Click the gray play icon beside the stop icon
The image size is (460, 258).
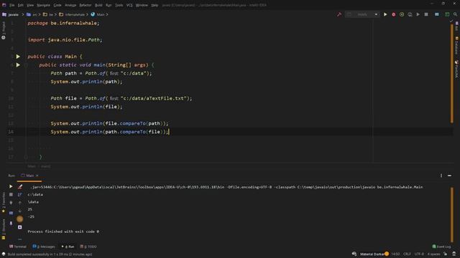coord(418,14)
